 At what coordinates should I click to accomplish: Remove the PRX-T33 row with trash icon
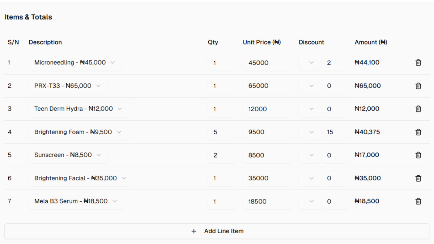418,86
